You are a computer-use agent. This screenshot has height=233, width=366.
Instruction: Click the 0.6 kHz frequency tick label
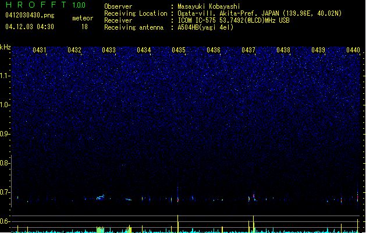5,221
